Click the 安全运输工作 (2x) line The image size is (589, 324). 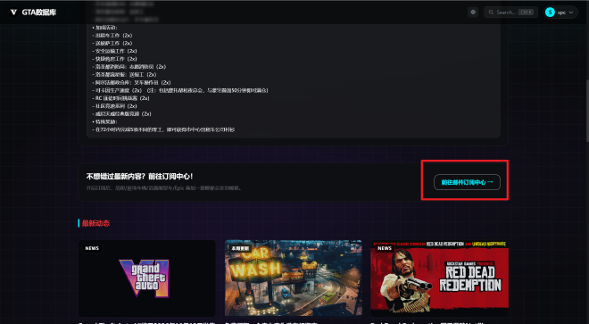(114, 51)
